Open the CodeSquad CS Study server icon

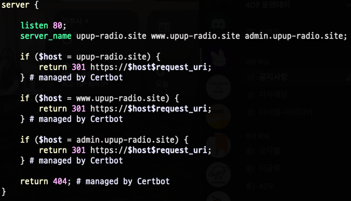218,87
